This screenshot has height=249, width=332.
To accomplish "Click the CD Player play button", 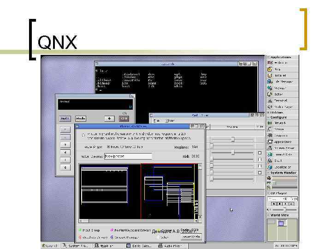I will 285,204.
